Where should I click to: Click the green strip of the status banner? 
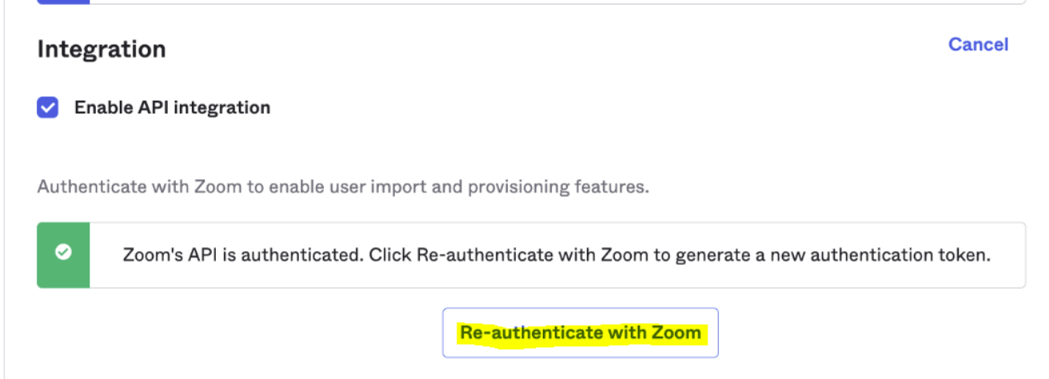[x=63, y=272]
